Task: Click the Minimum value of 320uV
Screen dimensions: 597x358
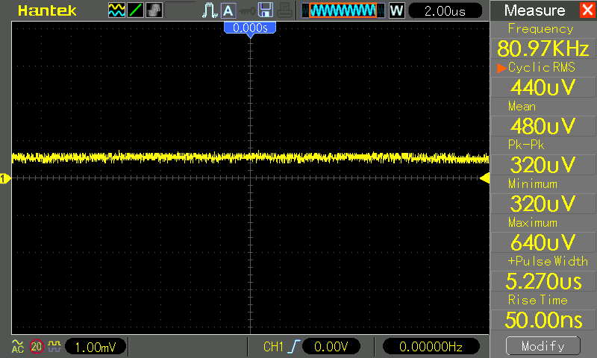Action: click(x=543, y=204)
